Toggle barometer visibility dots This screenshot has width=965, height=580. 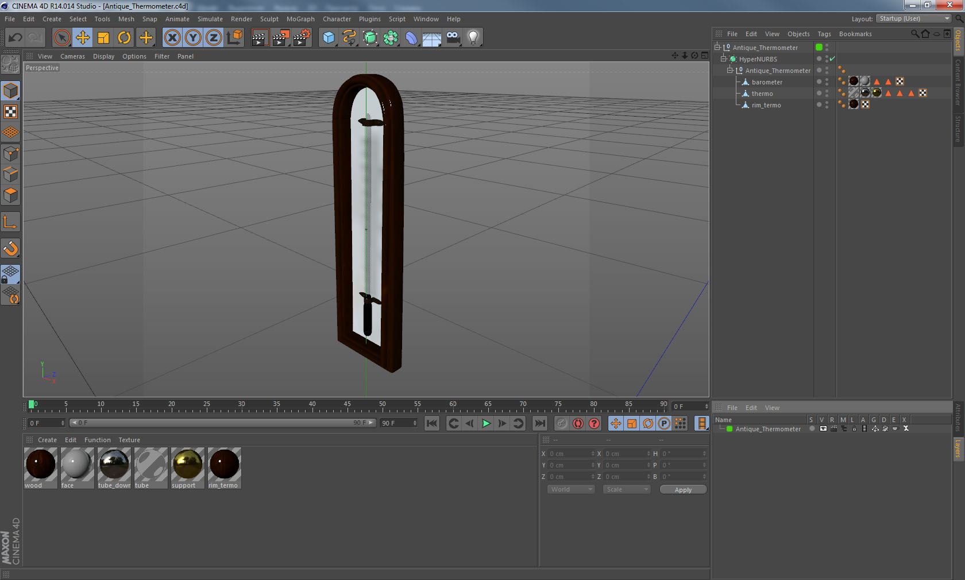[827, 82]
